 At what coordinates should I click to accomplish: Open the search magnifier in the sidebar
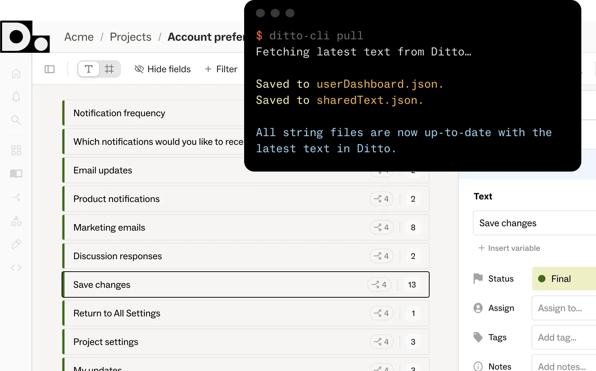pyautogui.click(x=16, y=120)
